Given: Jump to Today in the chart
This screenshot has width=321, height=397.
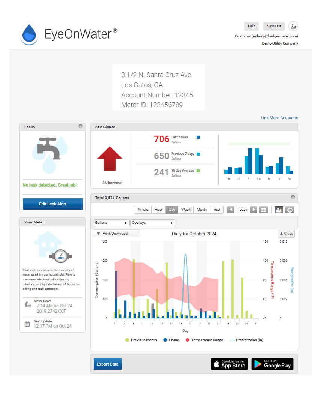Looking at the screenshot, I should coord(242,210).
